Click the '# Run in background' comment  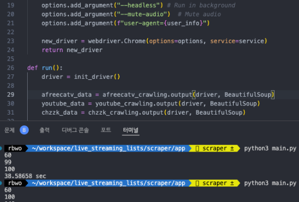coord(201,5)
